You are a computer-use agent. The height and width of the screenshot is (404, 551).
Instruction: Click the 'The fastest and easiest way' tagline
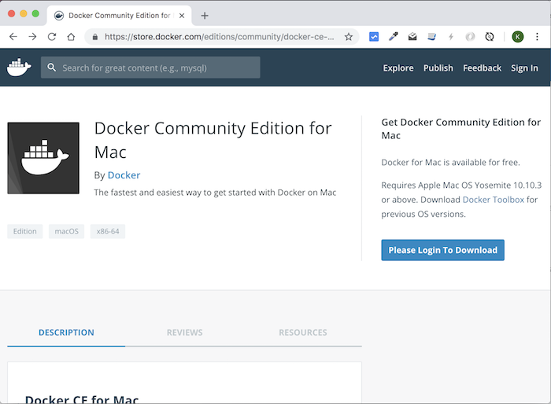pos(215,193)
